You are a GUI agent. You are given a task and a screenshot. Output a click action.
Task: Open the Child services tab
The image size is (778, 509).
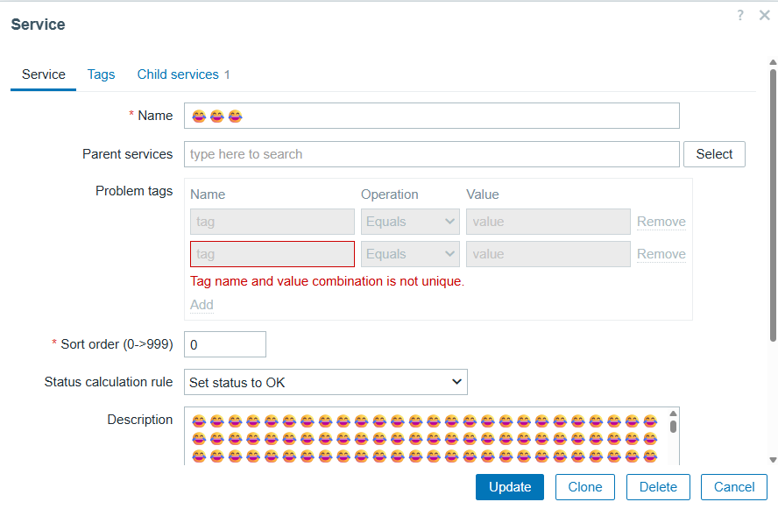click(x=183, y=74)
